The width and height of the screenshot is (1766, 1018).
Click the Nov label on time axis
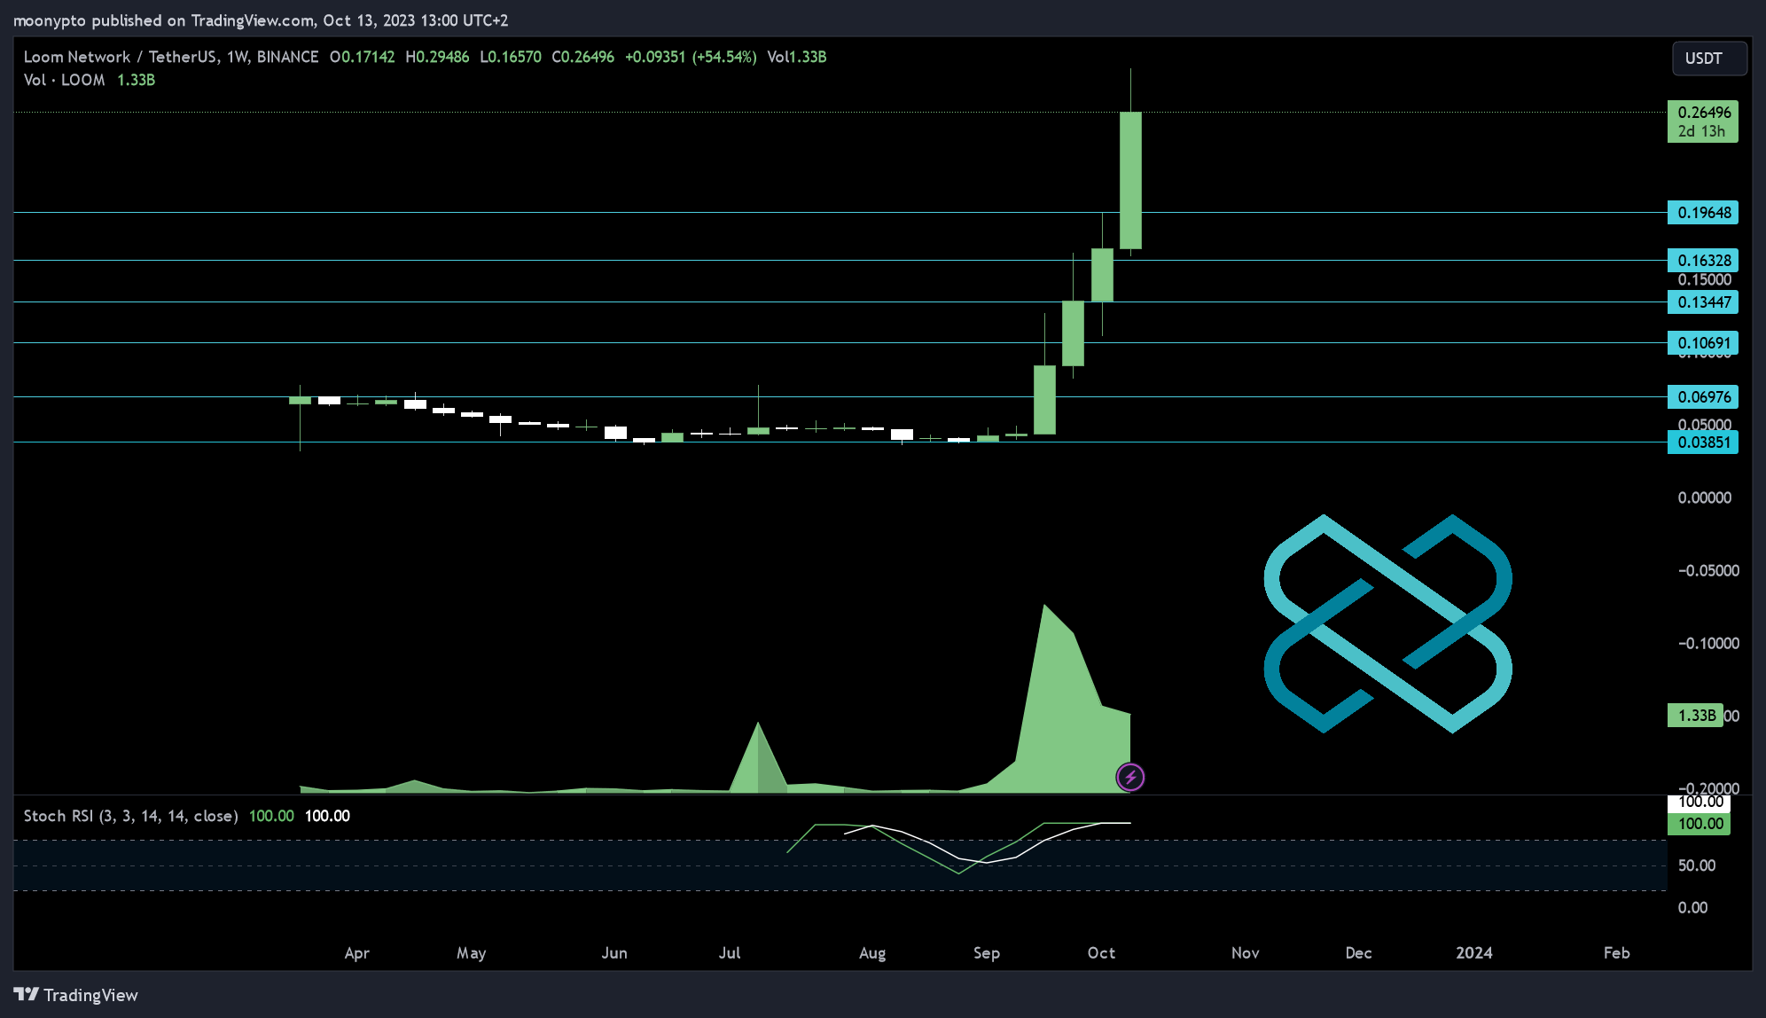1245,953
